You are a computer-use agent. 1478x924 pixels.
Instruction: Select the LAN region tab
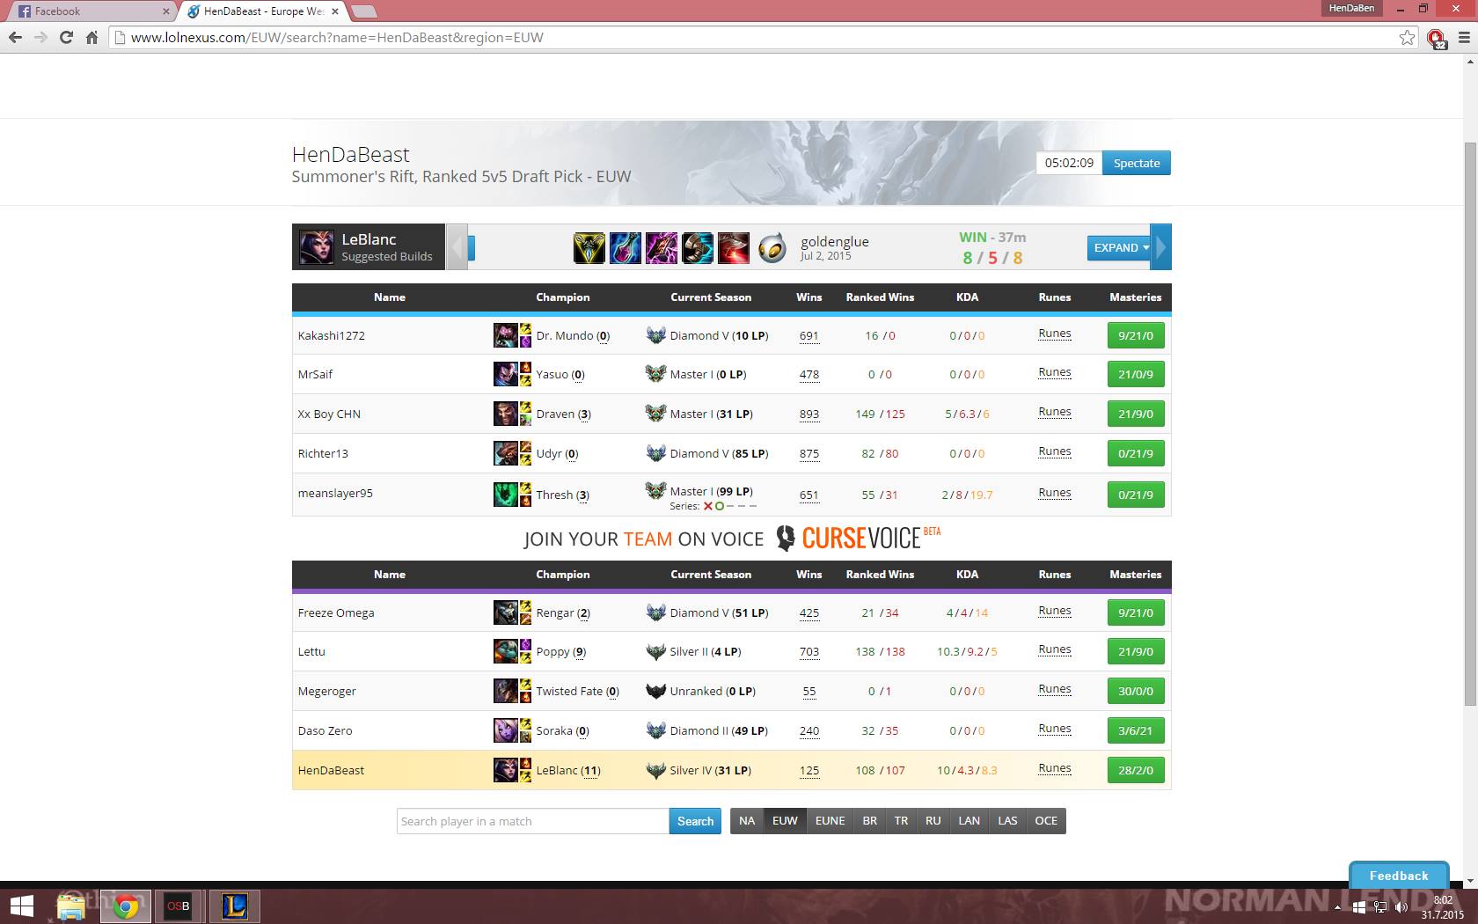969,821
